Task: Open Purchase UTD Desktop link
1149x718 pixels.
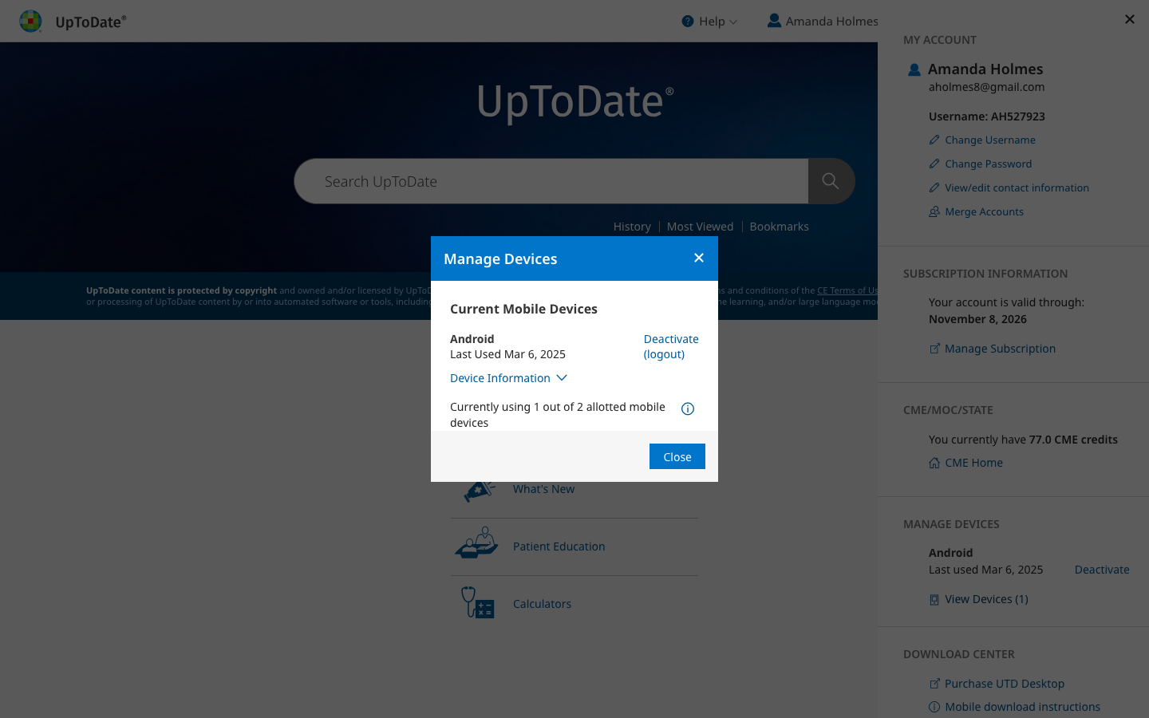Action: 1005,684
